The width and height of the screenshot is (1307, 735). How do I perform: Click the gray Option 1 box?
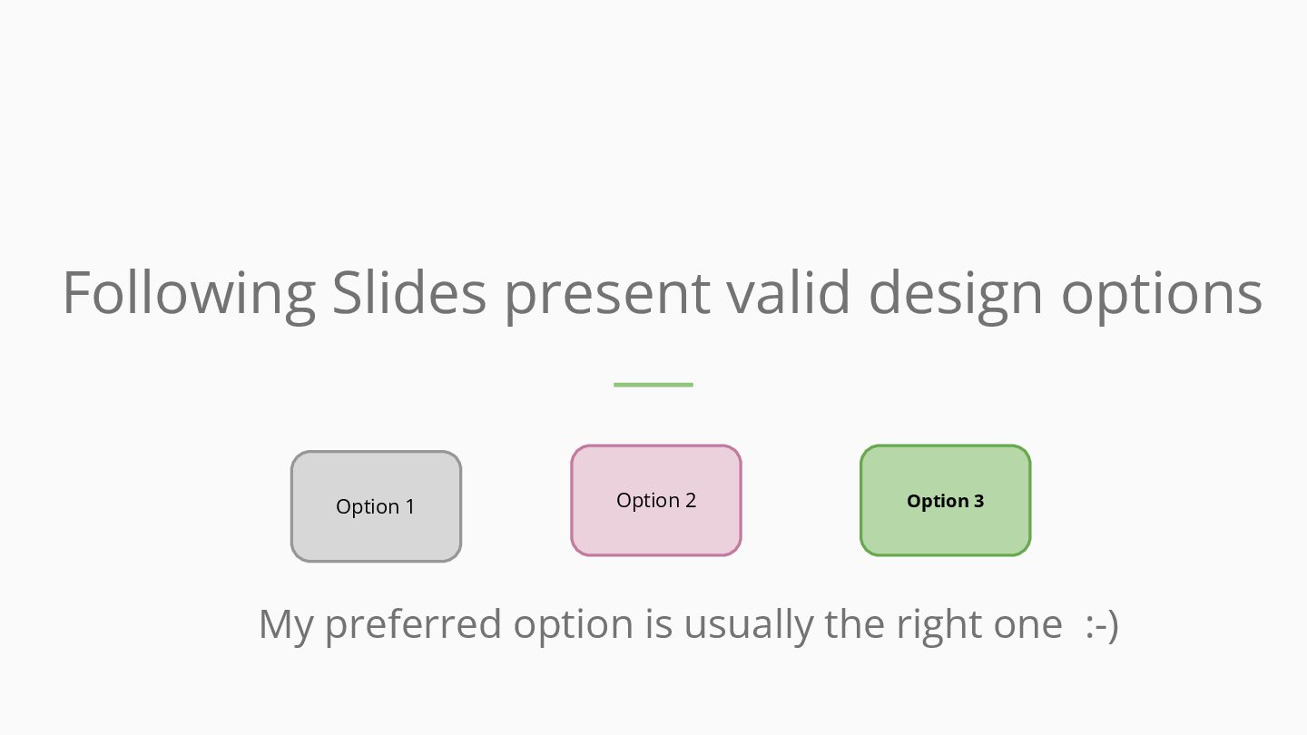click(376, 506)
